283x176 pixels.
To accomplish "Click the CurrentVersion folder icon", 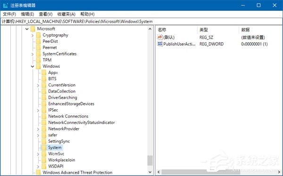I will click(44, 85).
